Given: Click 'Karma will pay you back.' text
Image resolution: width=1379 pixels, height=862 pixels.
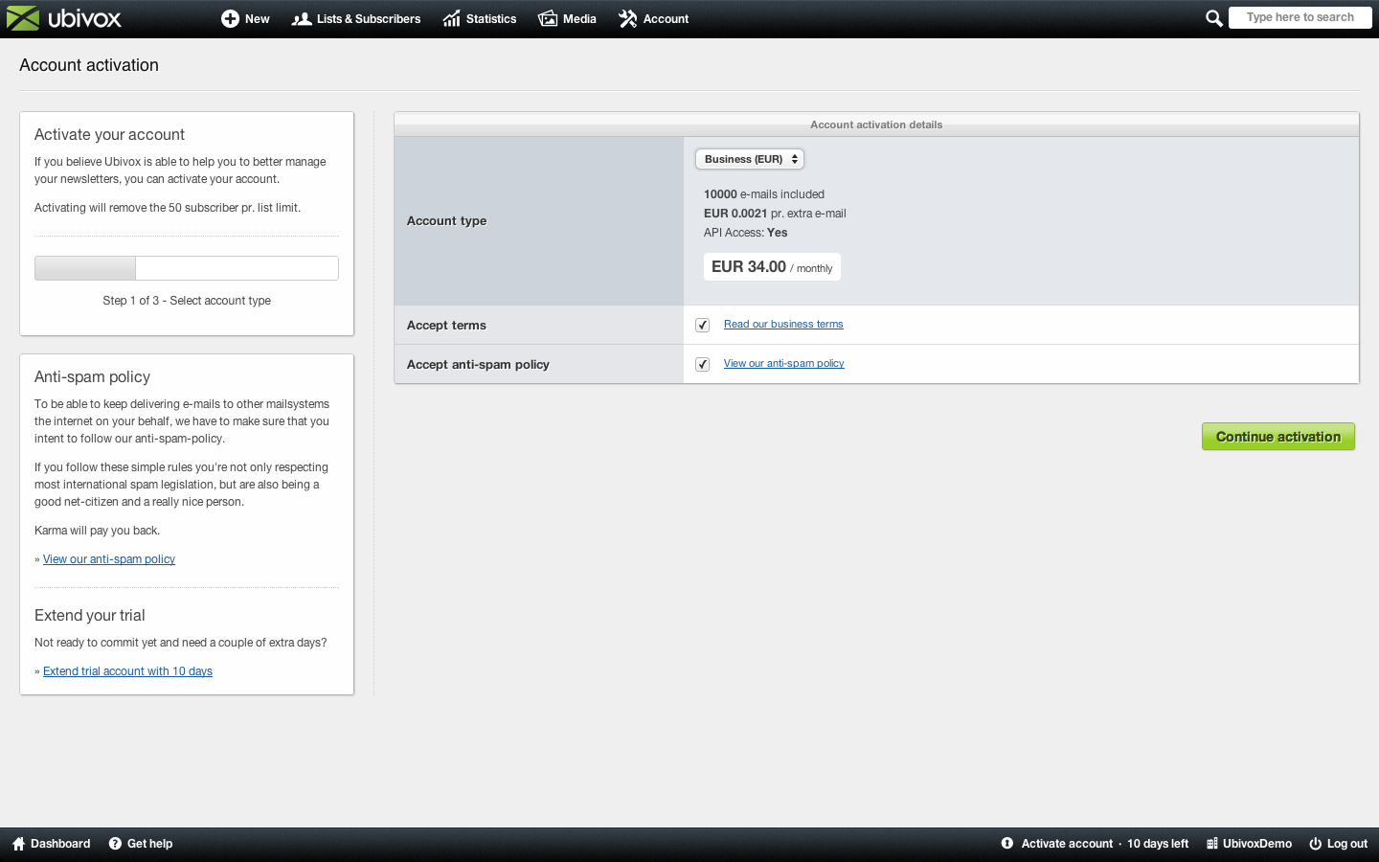Looking at the screenshot, I should (x=97, y=531).
